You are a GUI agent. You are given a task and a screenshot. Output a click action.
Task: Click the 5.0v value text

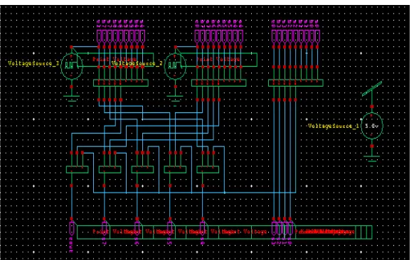point(372,126)
